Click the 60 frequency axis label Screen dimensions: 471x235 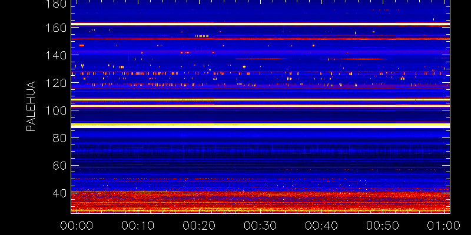(59, 166)
